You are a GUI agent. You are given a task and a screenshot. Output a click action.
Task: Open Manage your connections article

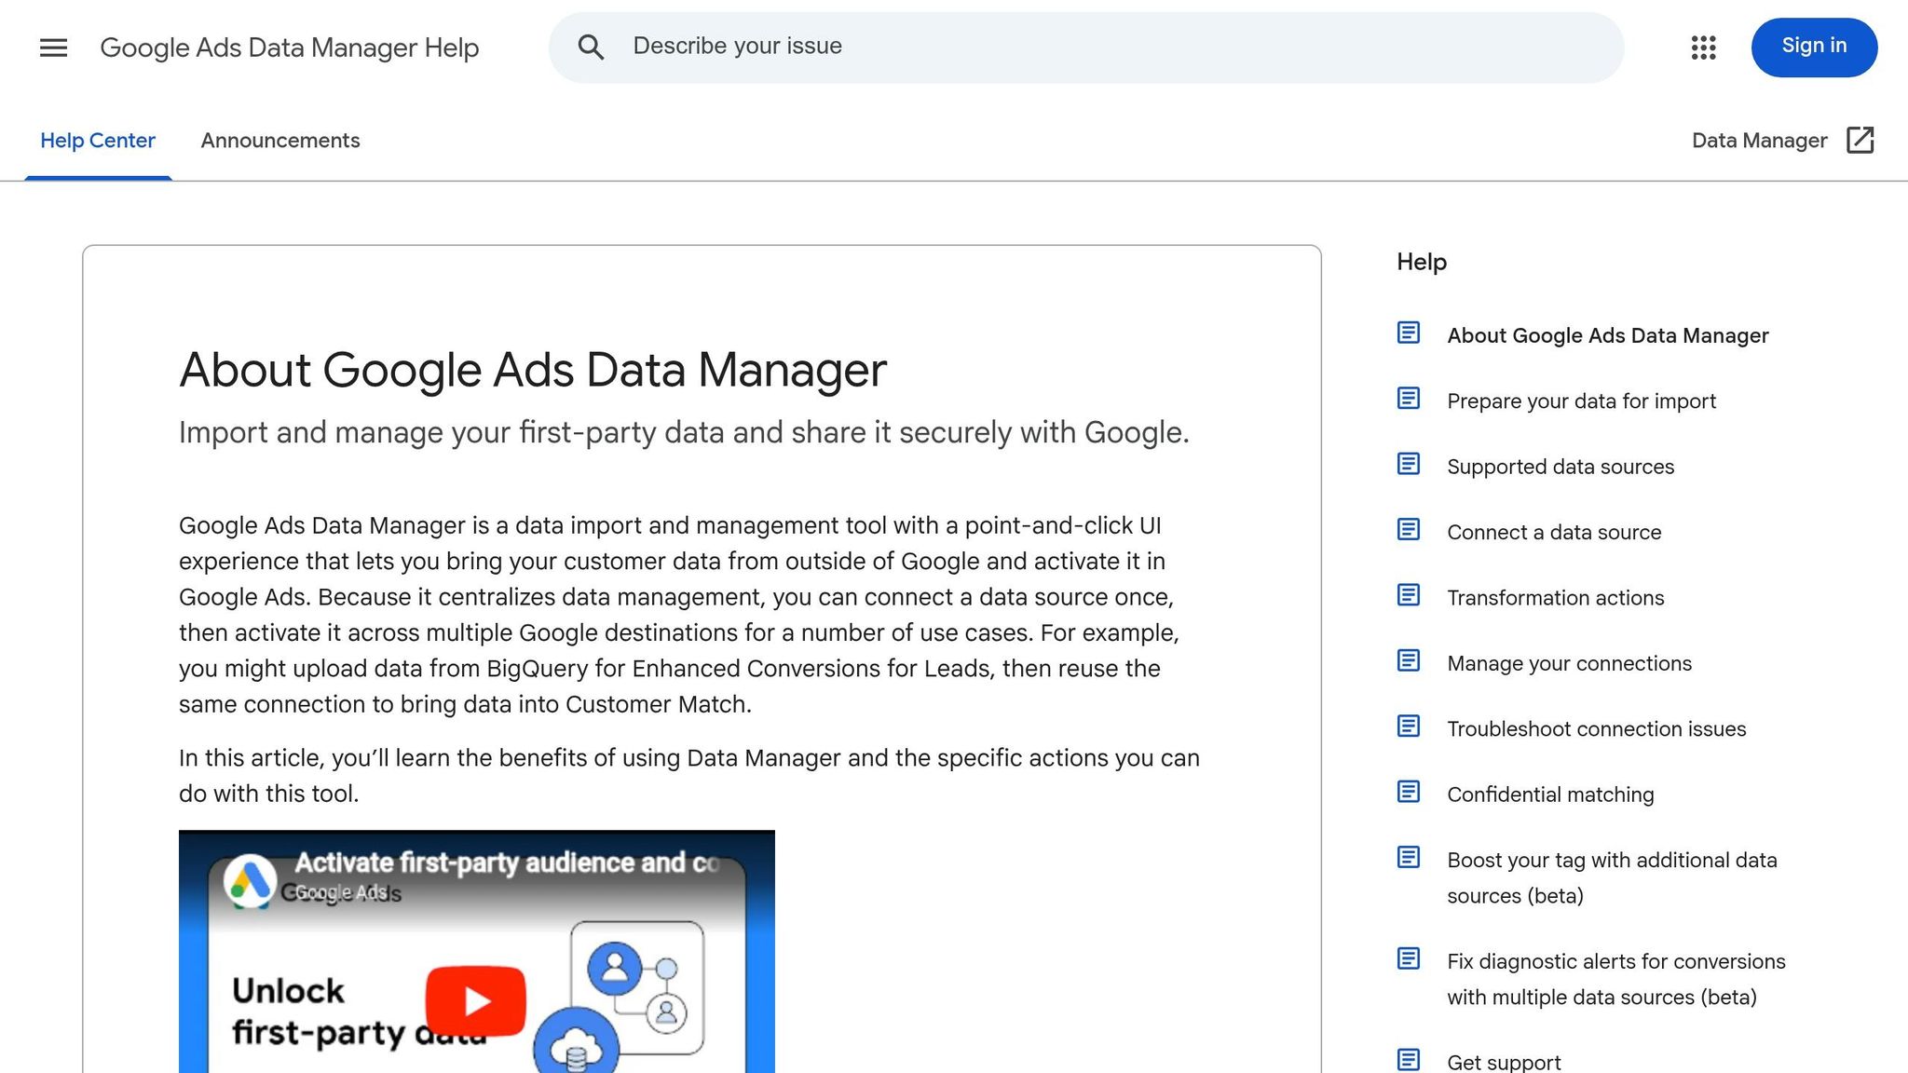1569,664
